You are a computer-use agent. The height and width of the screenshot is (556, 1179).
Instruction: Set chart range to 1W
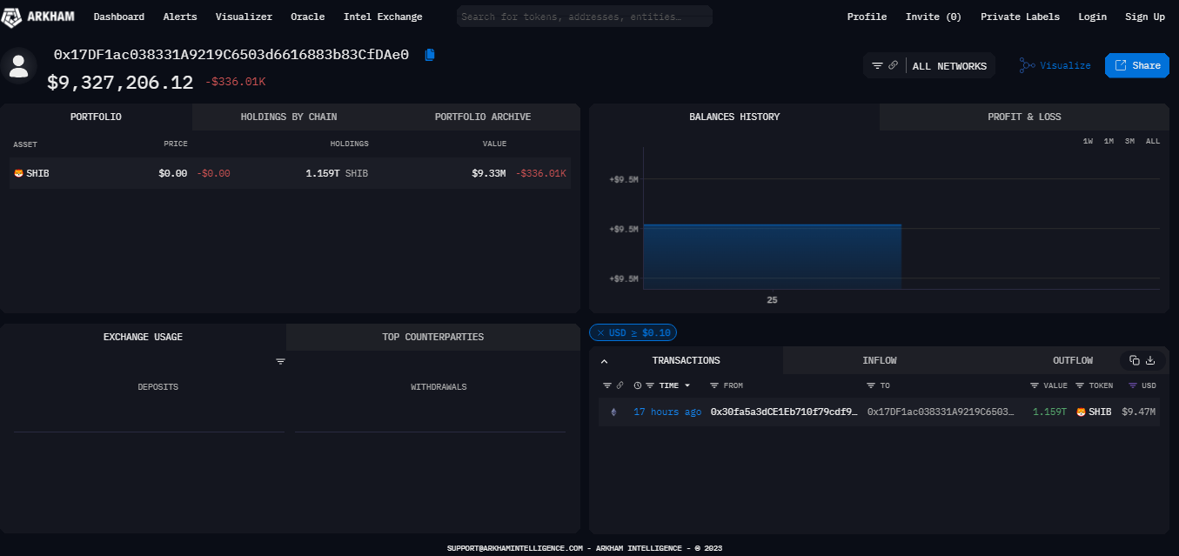click(x=1088, y=141)
